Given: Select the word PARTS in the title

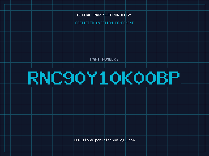Looking at the screenshot, I should (100, 15).
